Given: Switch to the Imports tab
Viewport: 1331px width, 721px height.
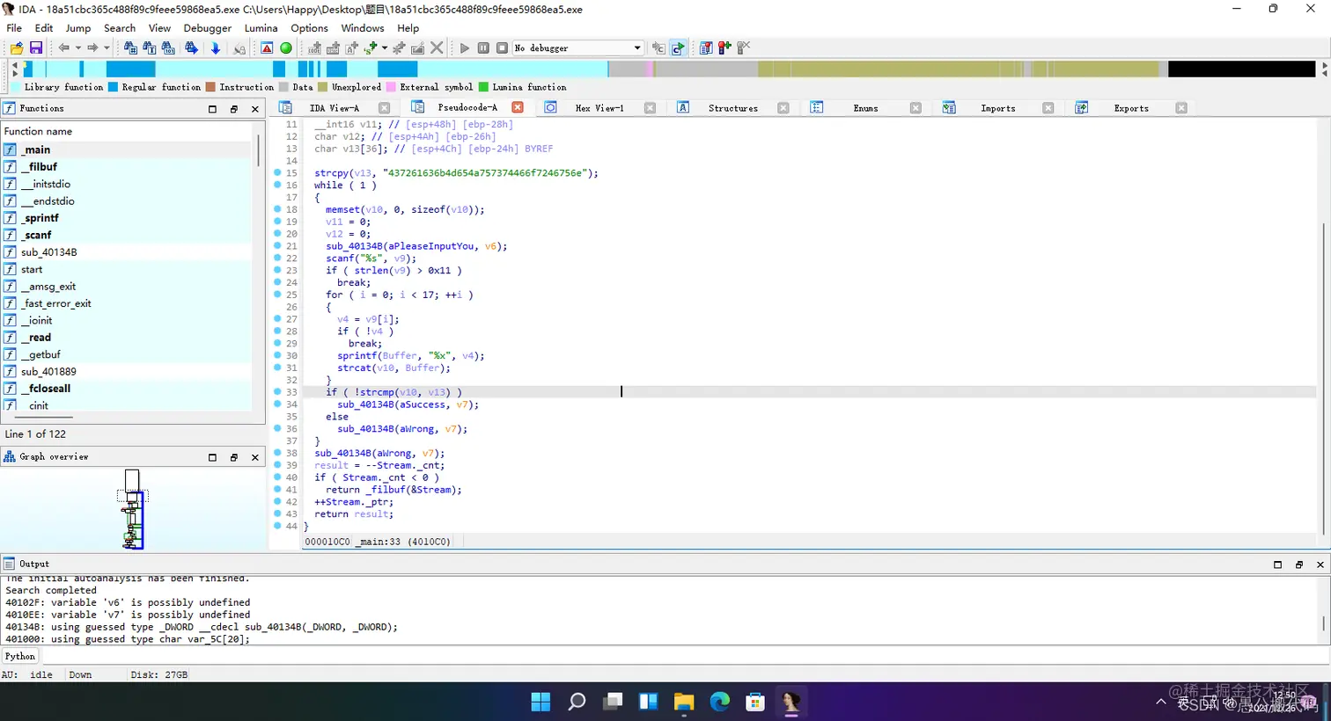Looking at the screenshot, I should (997, 108).
